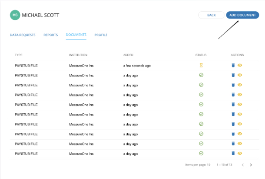Click green check status in sixth row
Viewport: 265px width, 179px height.
point(201,114)
